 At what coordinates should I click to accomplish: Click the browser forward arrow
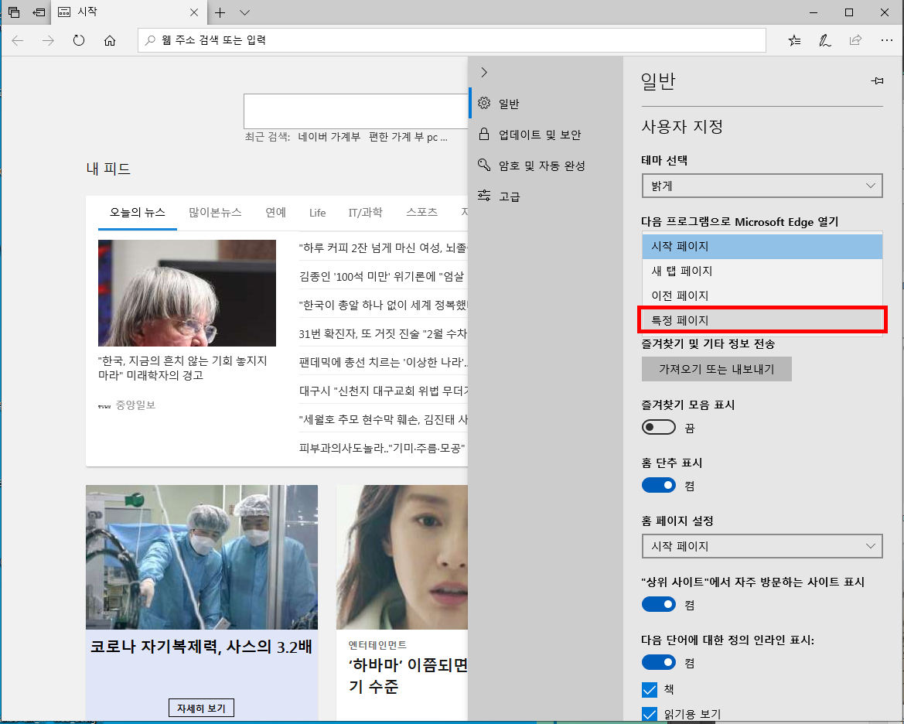click(x=49, y=40)
